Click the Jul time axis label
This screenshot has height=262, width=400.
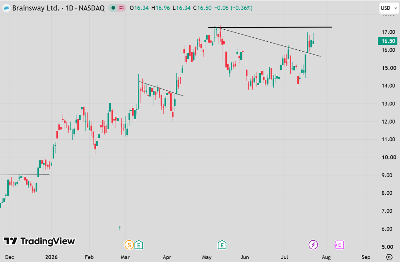(x=285, y=257)
